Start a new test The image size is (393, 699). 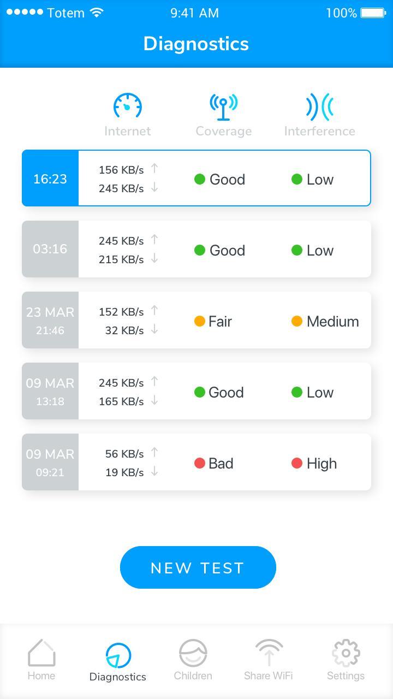[198, 567]
